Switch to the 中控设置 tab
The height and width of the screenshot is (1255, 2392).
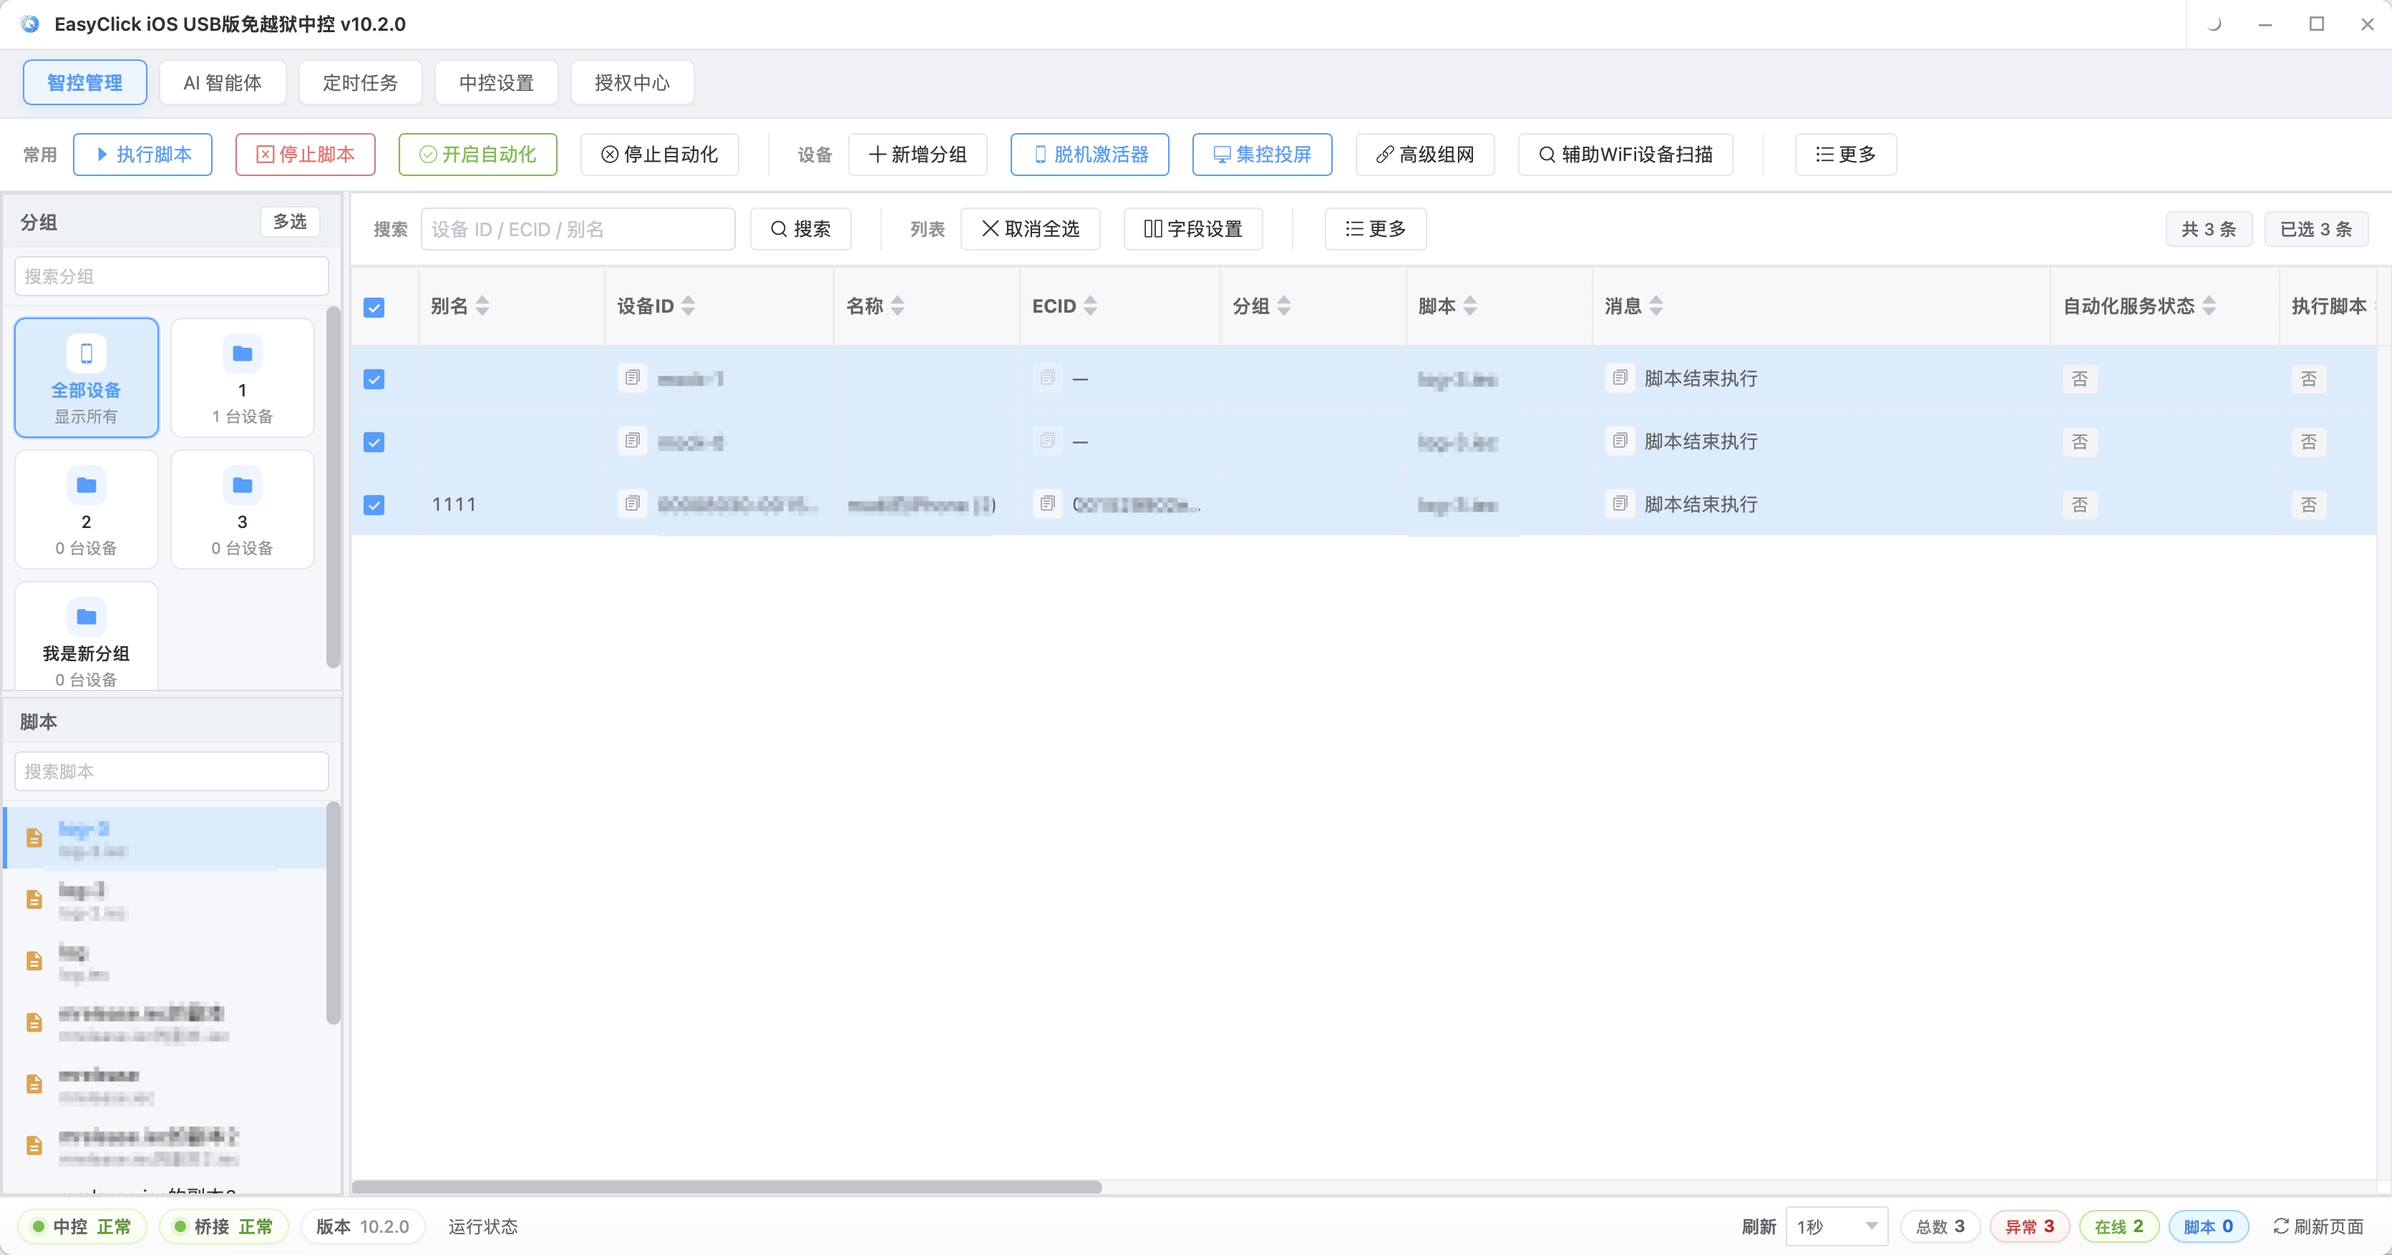(x=496, y=82)
